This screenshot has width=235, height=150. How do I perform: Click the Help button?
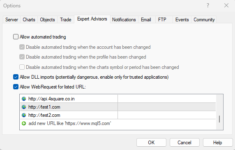[x=218, y=142]
